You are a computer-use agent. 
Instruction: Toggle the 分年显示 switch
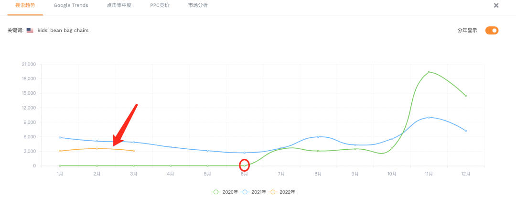click(x=492, y=30)
